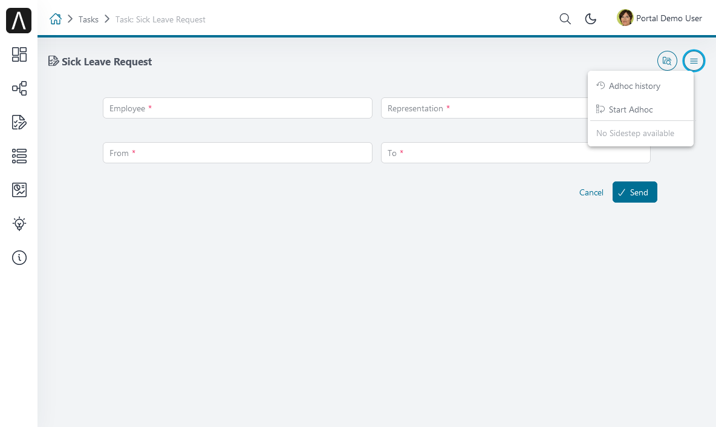Click the Send button
This screenshot has width=716, height=427.
click(x=635, y=192)
